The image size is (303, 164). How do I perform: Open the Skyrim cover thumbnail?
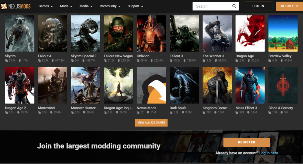click(x=20, y=34)
